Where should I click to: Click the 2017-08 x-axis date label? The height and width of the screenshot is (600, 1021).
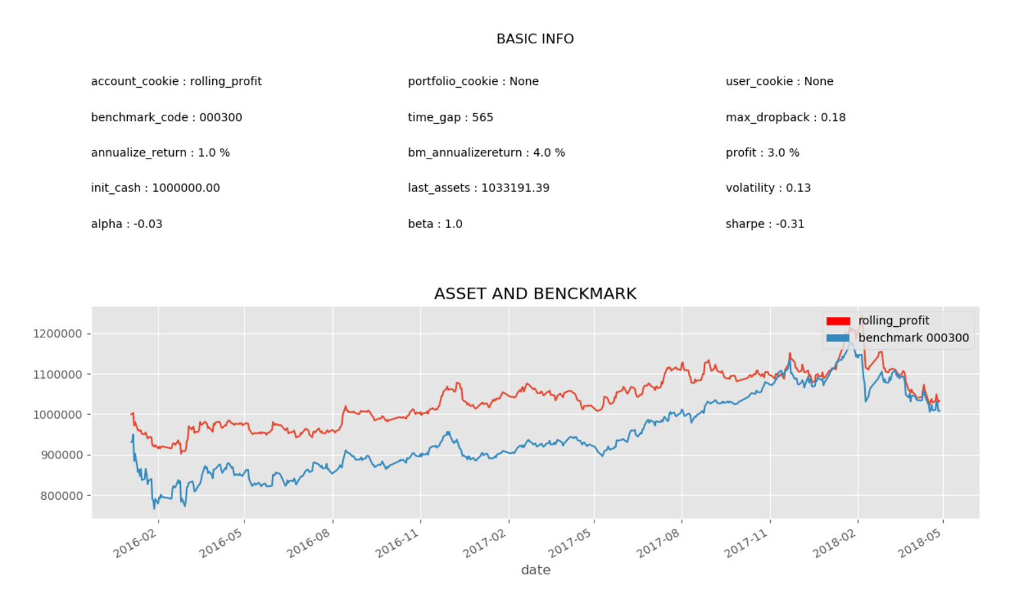pos(659,544)
